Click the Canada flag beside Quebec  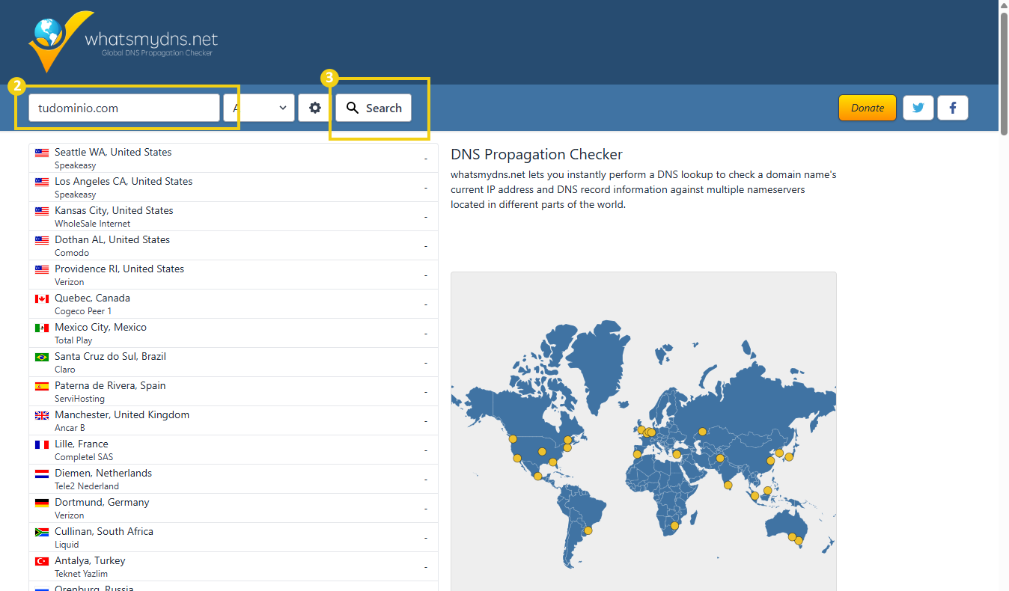coord(42,299)
